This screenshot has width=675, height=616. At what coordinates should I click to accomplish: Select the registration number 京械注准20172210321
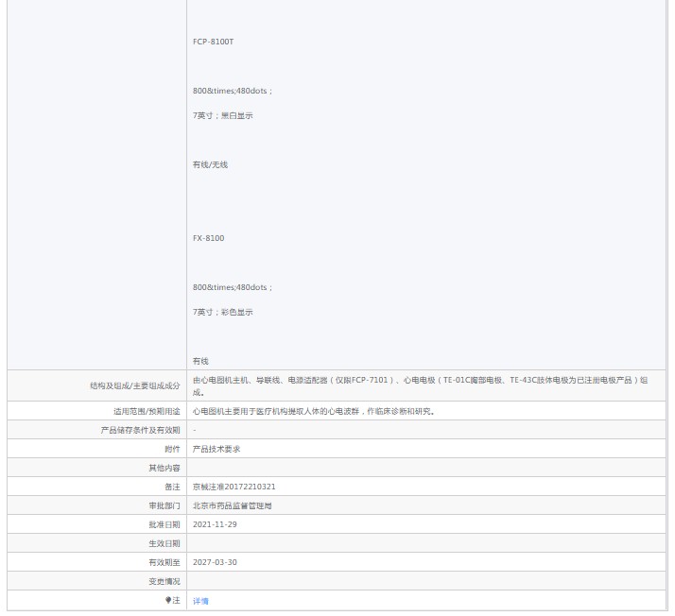pos(234,487)
